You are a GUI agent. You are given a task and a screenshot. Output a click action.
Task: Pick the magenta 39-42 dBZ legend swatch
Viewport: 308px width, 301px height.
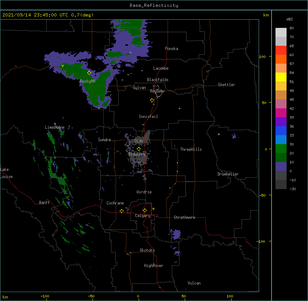[281, 113]
